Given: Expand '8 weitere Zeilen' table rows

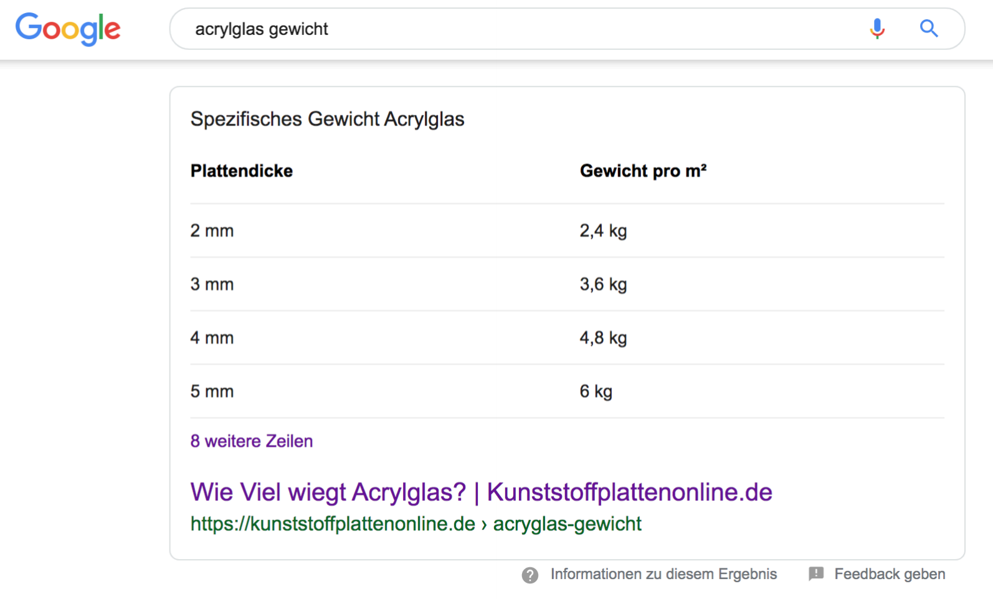Looking at the screenshot, I should (x=252, y=441).
